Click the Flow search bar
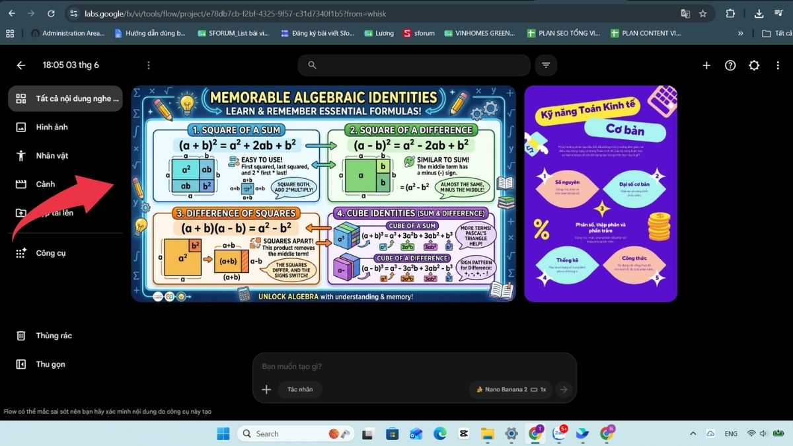The height and width of the screenshot is (446, 793). 414,65
